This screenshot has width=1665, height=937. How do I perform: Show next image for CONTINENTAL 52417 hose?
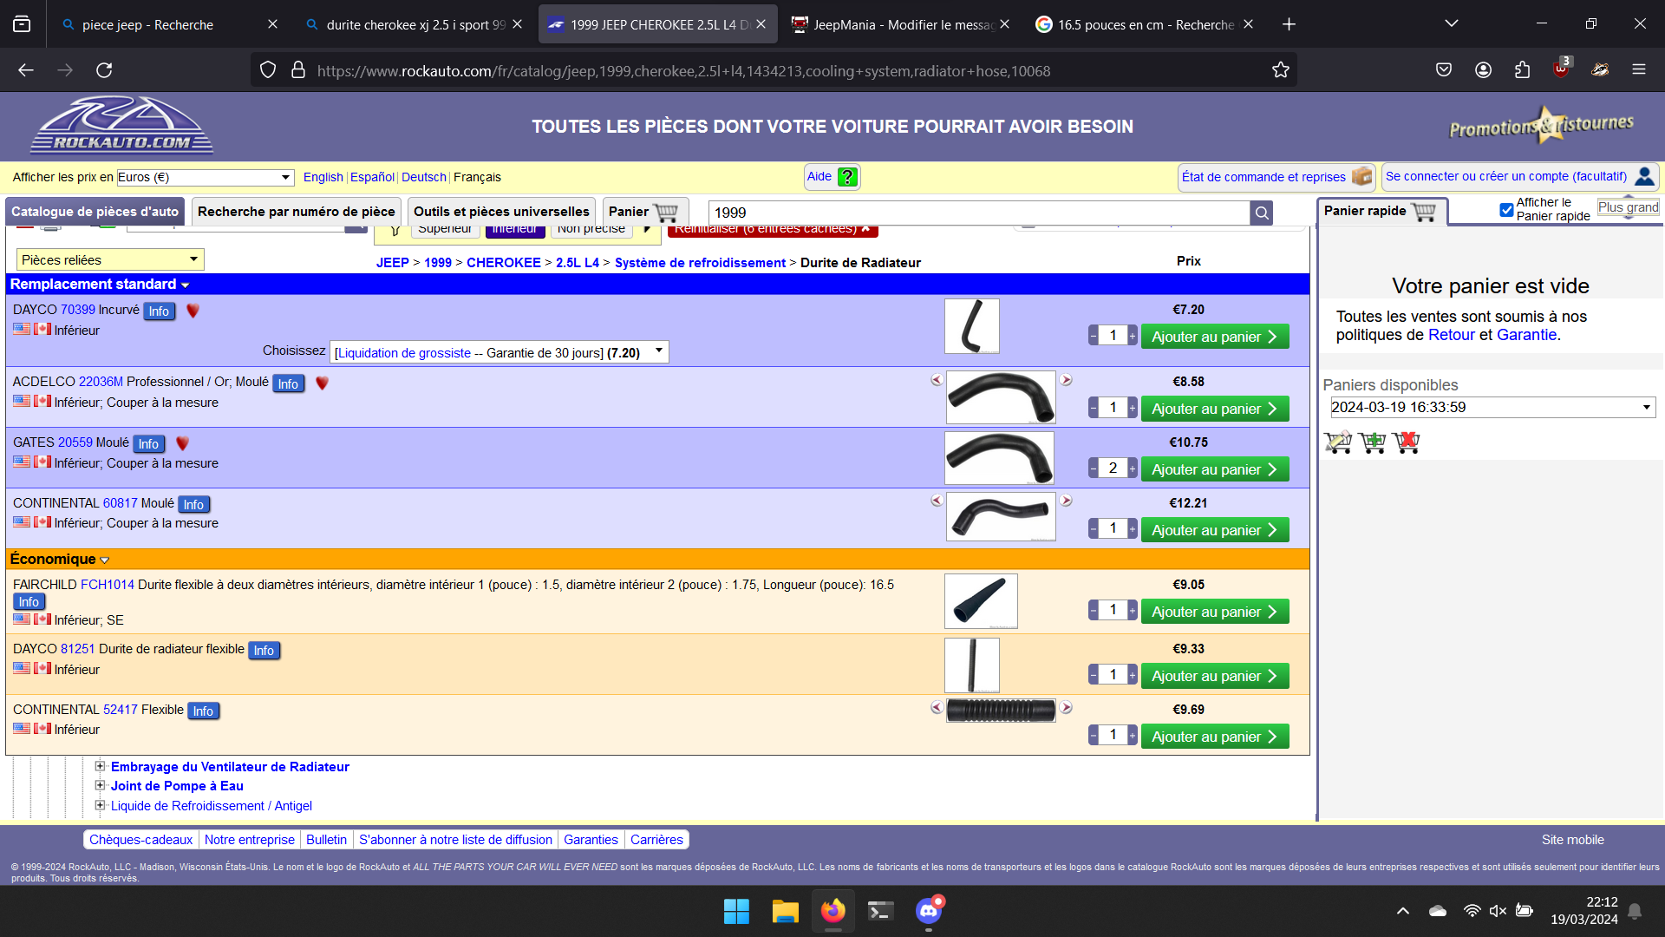point(1067,708)
